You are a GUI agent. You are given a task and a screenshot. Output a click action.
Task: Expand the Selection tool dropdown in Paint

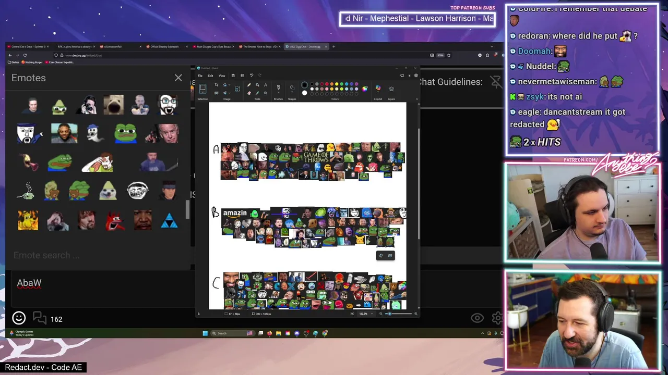point(202,92)
